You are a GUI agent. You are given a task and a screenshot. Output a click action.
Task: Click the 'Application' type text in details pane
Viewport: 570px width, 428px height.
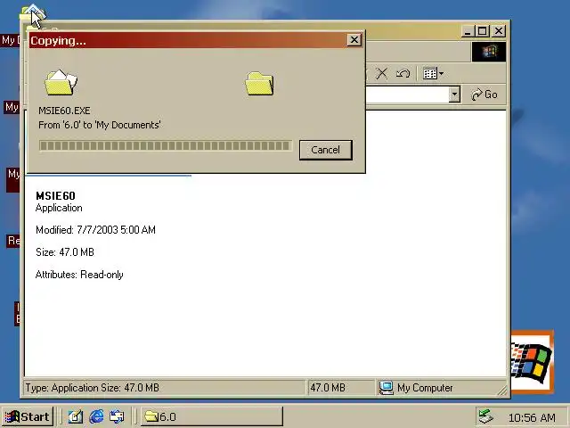pos(59,208)
